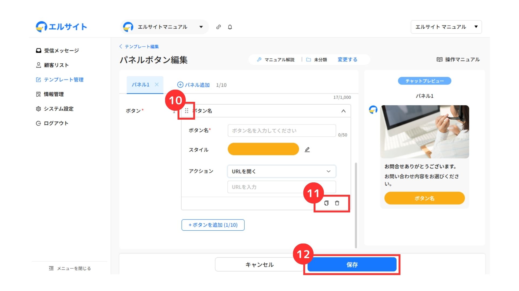Add a panel with パネル追加
This screenshot has height=291, width=519.
(194, 85)
